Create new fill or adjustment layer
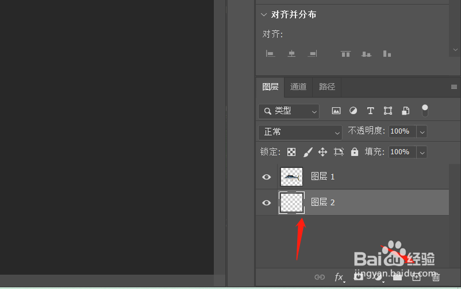The height and width of the screenshot is (289, 461). click(x=378, y=278)
